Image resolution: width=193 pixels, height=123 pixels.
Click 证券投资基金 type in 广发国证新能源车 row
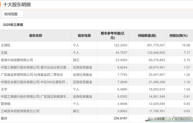82,97
